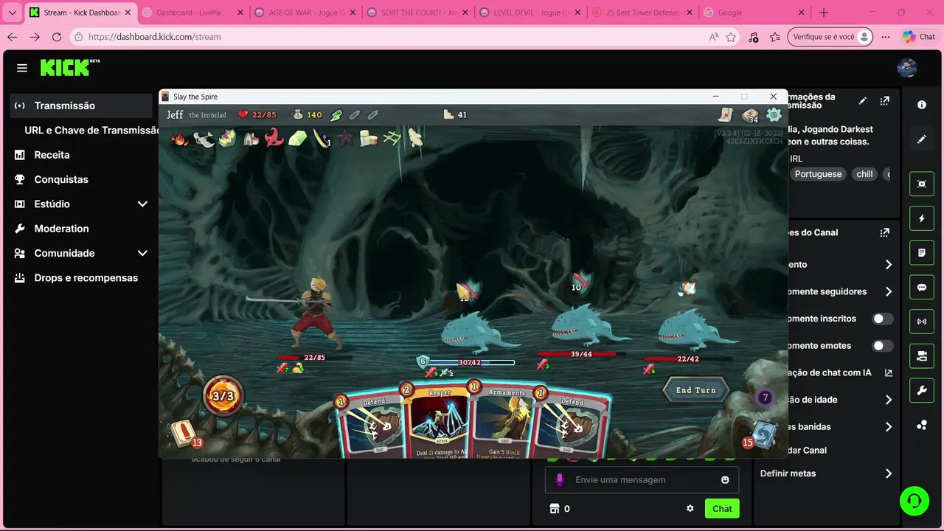Open URL e Chave de Transmissão item
Viewport: 944px width, 531px height.
[91, 131]
